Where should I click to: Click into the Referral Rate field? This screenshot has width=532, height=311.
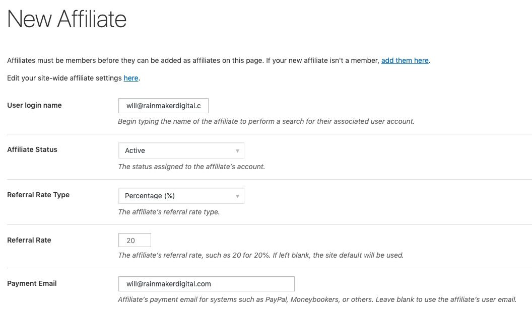coord(134,240)
